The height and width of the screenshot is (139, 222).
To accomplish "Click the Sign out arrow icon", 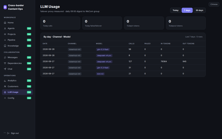I will (x=8, y=133).
